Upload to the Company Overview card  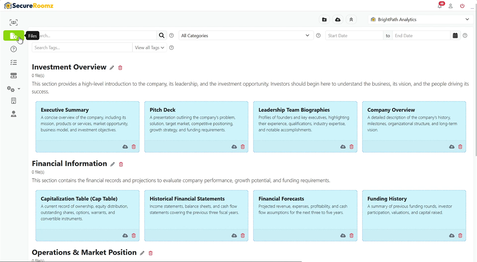(452, 147)
